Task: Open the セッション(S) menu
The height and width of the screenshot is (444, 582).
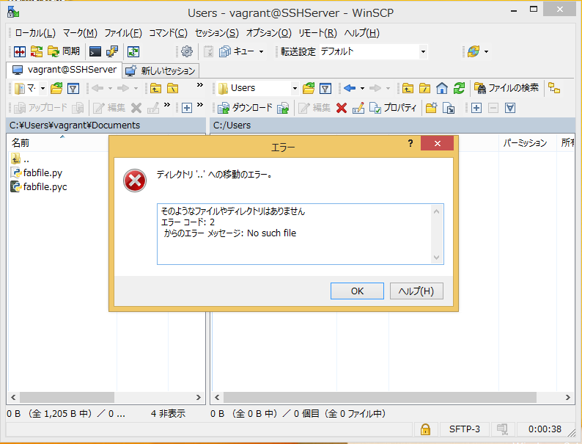Action: coord(217,33)
